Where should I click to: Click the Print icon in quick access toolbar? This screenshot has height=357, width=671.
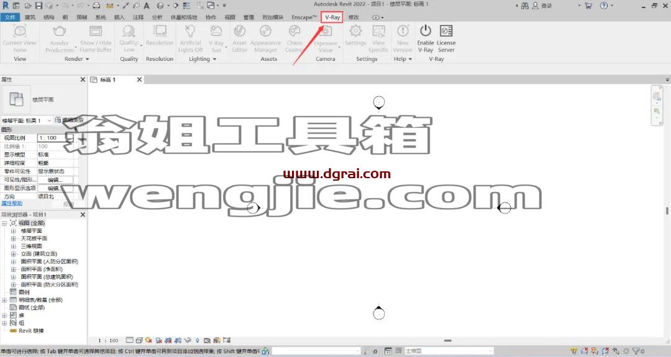[x=97, y=6]
